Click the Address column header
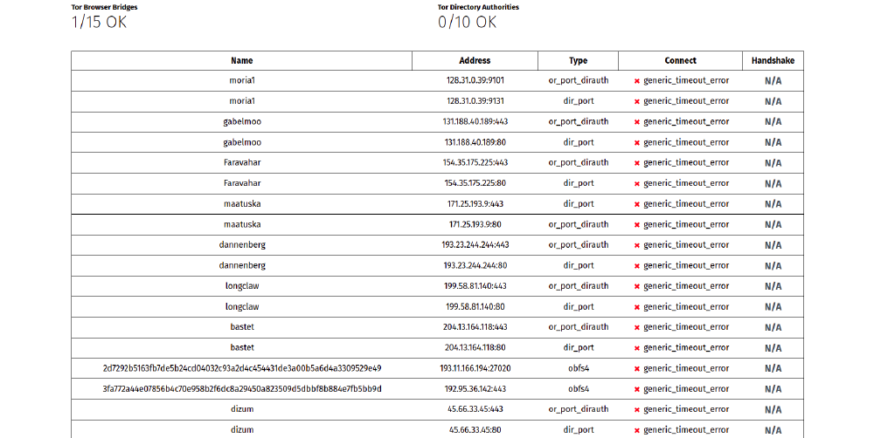The image size is (874, 438). coord(475,61)
